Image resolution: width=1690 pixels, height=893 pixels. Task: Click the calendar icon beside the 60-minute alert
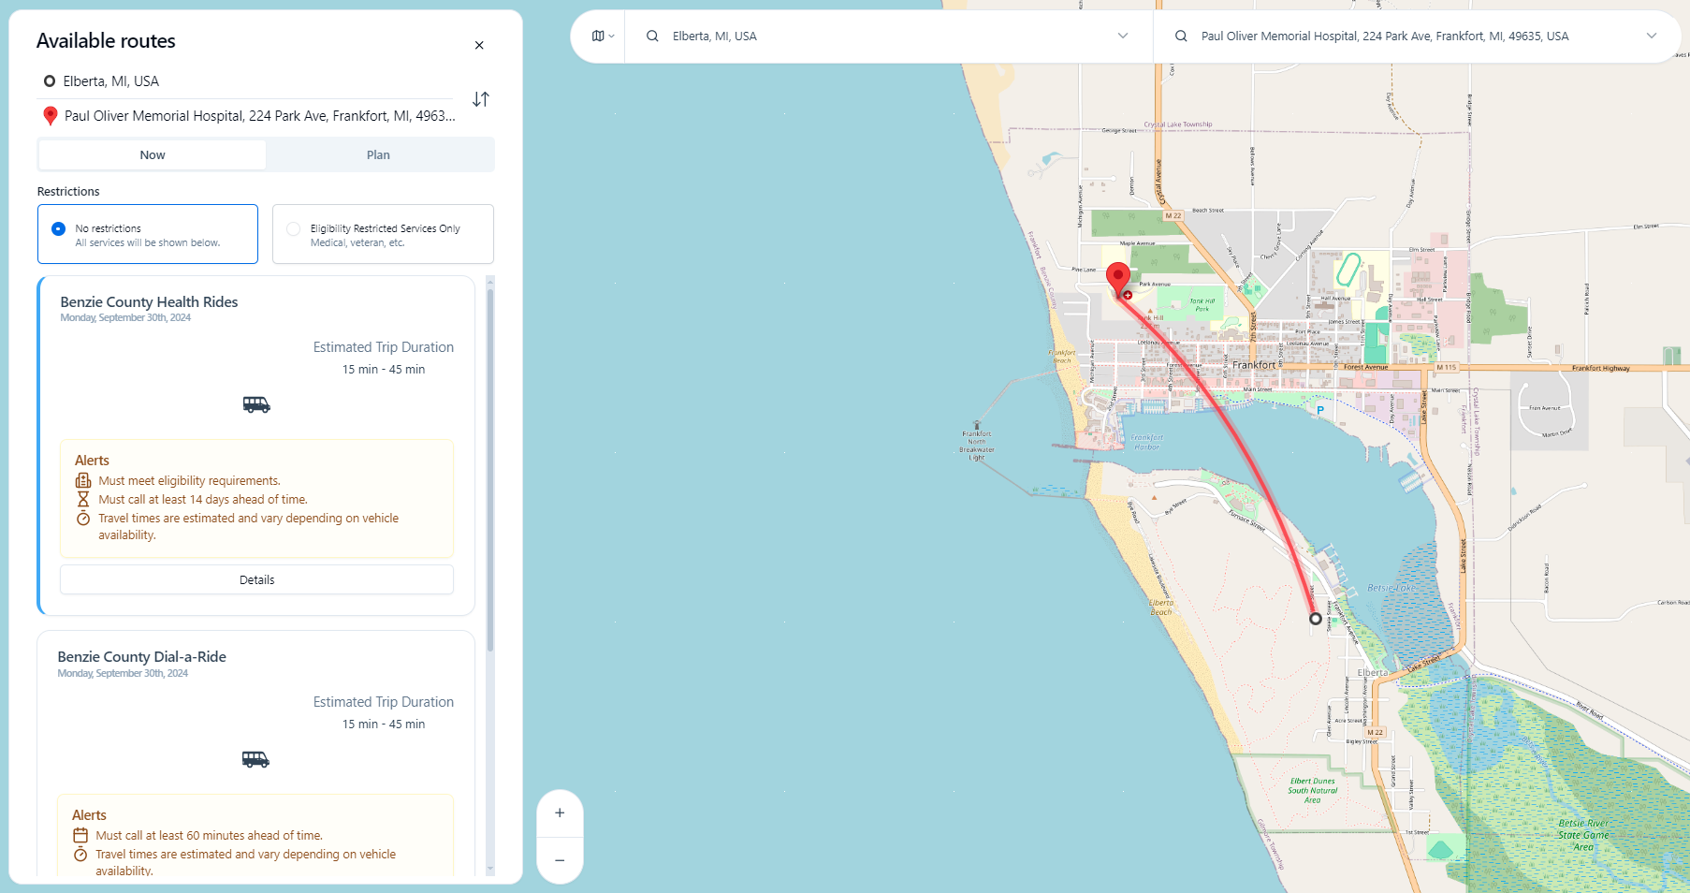[80, 835]
